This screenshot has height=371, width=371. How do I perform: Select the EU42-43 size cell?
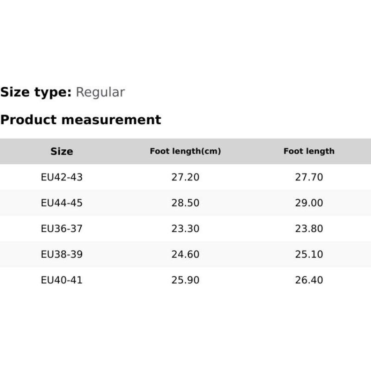[62, 177]
